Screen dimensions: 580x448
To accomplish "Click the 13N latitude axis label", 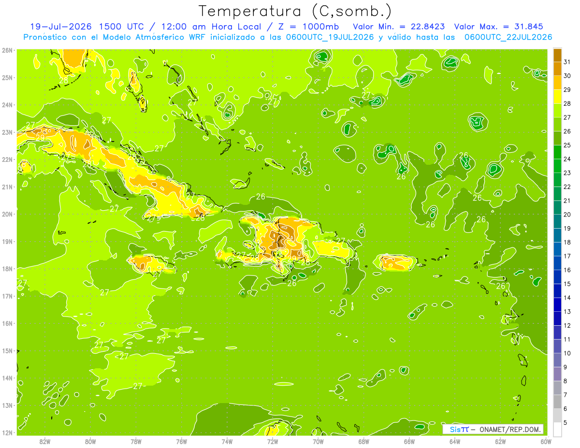I will [7, 405].
